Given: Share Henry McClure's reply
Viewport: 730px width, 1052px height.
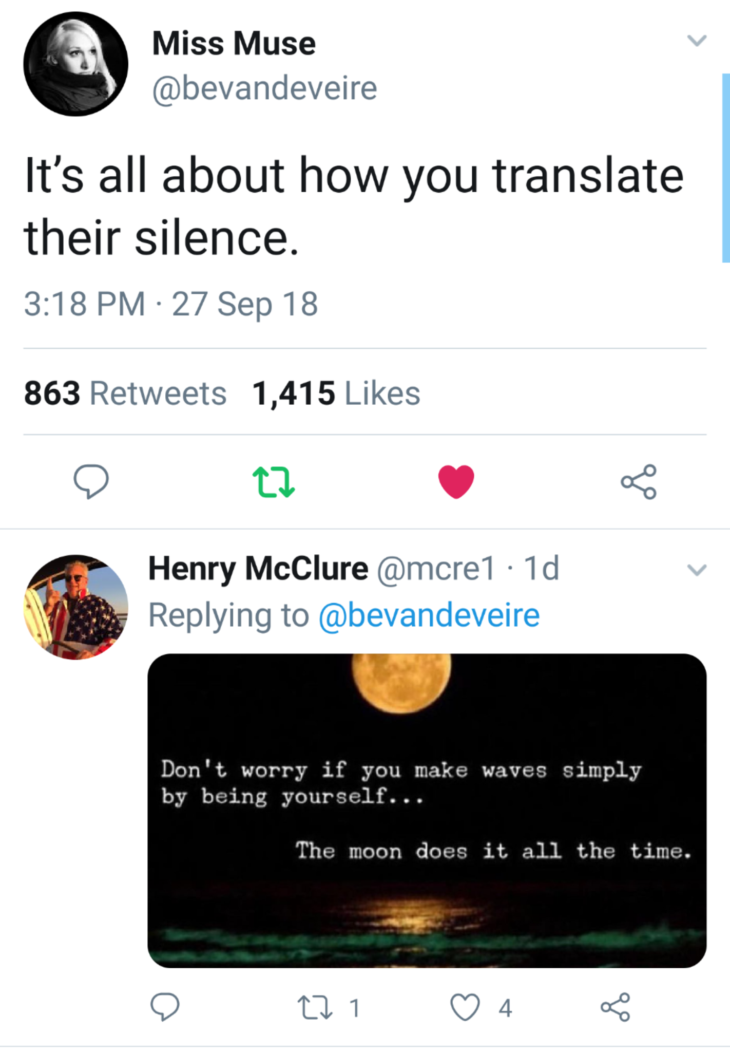Looking at the screenshot, I should point(615,1007).
